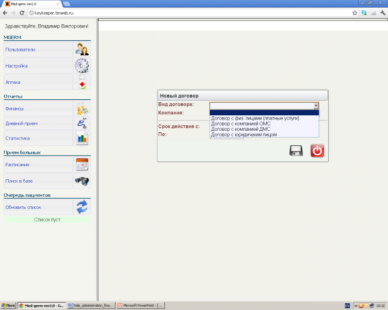The width and height of the screenshot is (388, 310).
Task: Open the Поиск в базе link
Action: click(19, 181)
